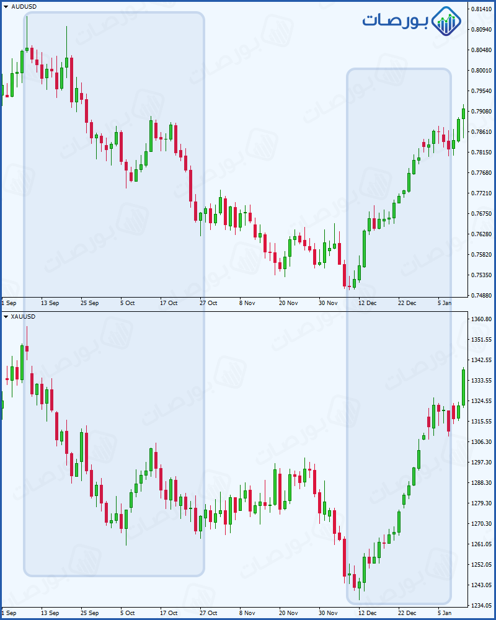Click the 1297.30 price label on XAUUSD axis
496x620 pixels.
(480, 463)
